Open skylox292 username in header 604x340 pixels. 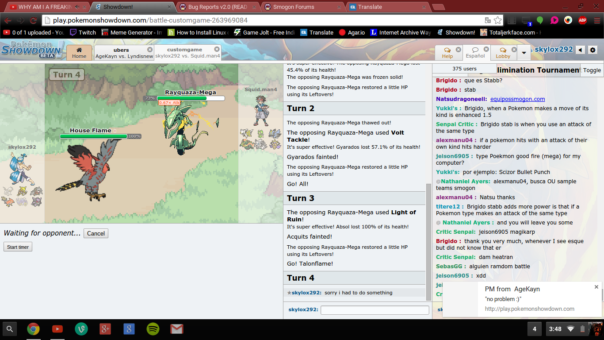[554, 50]
